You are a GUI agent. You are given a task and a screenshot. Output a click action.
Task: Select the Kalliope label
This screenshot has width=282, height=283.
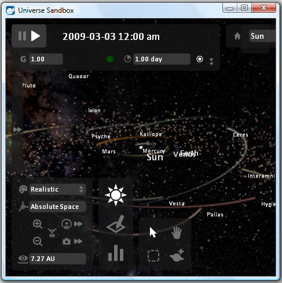(x=151, y=134)
